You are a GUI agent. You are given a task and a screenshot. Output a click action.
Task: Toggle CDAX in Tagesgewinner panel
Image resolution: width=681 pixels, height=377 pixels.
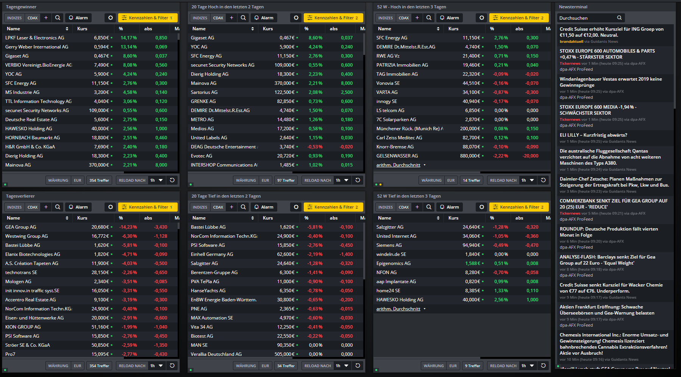tap(33, 18)
